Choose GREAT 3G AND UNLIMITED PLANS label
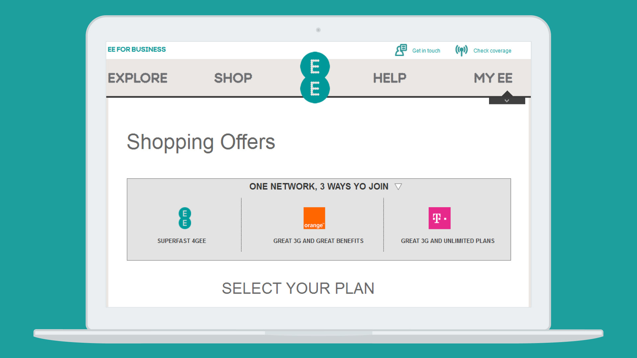 pyautogui.click(x=448, y=241)
